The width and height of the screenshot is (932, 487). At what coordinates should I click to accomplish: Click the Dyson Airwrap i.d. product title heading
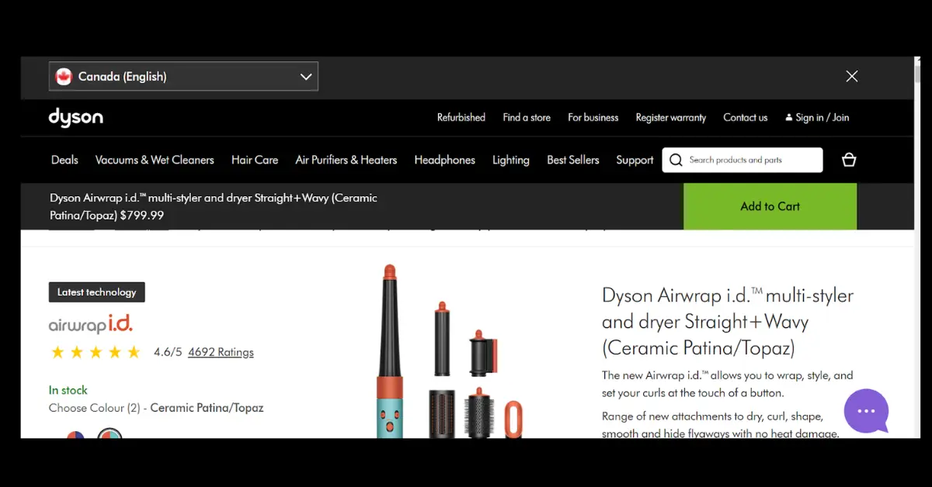point(728,321)
